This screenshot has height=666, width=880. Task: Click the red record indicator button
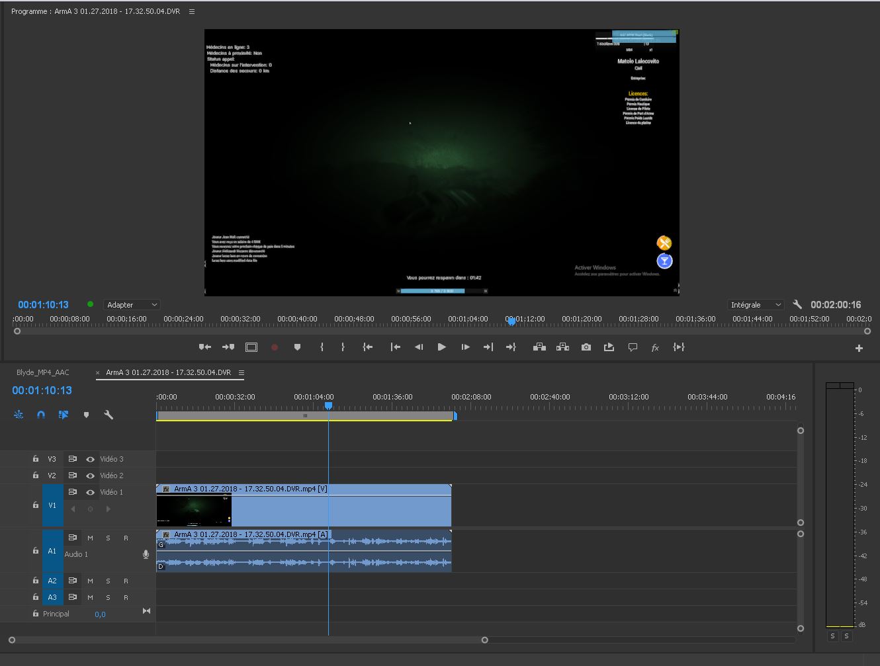click(x=275, y=347)
